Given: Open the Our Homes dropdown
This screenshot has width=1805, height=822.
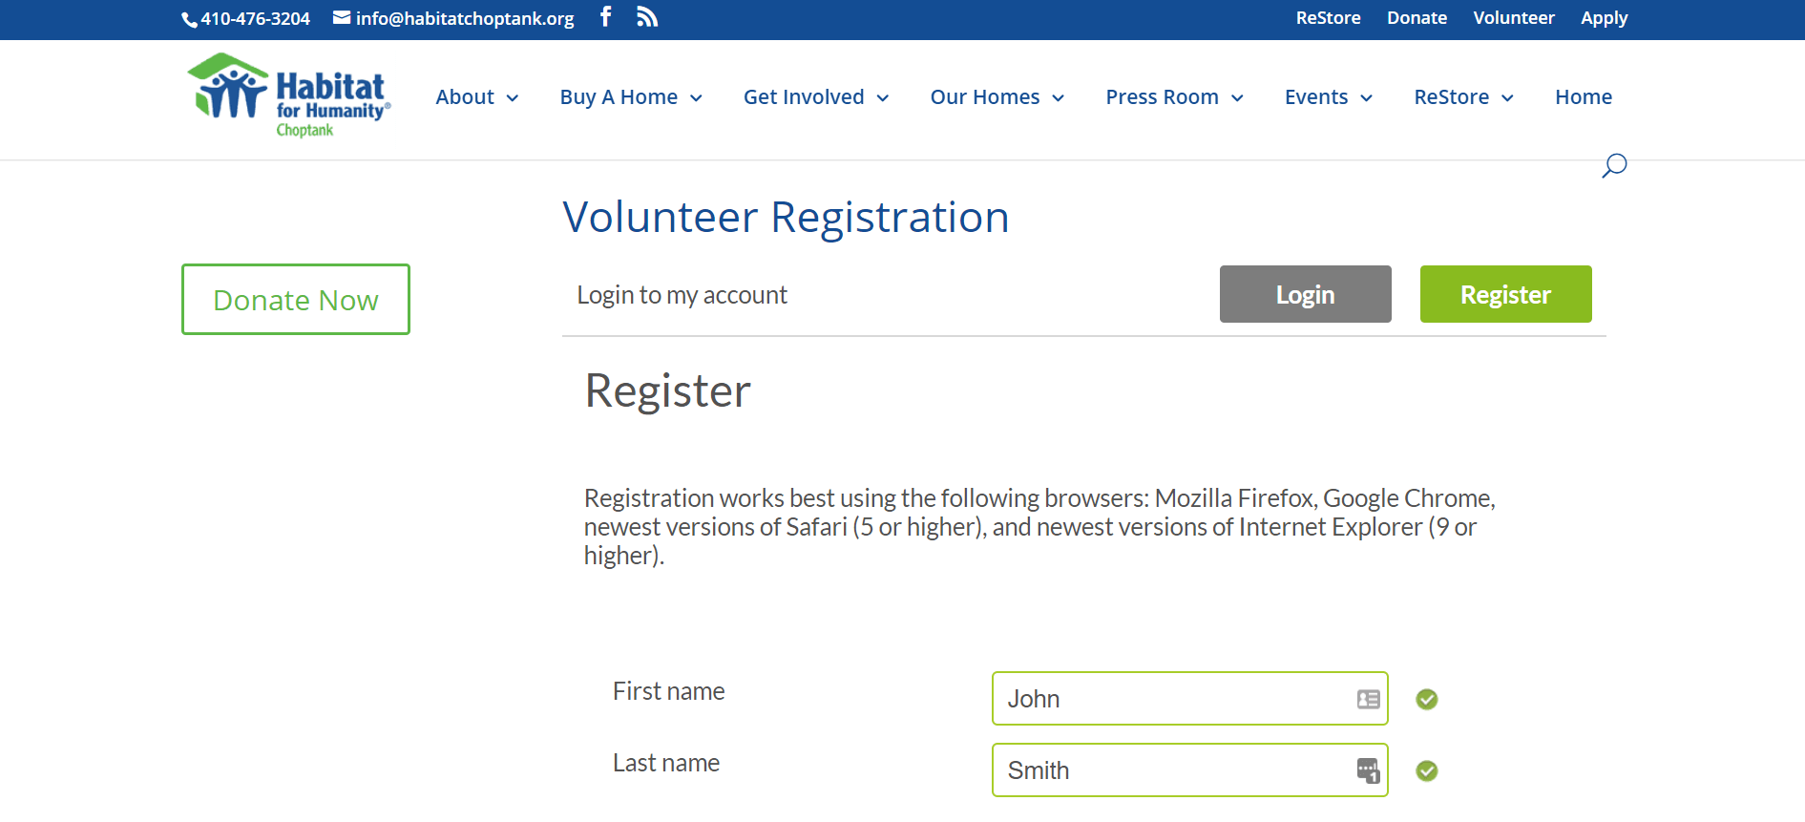Looking at the screenshot, I should [997, 97].
